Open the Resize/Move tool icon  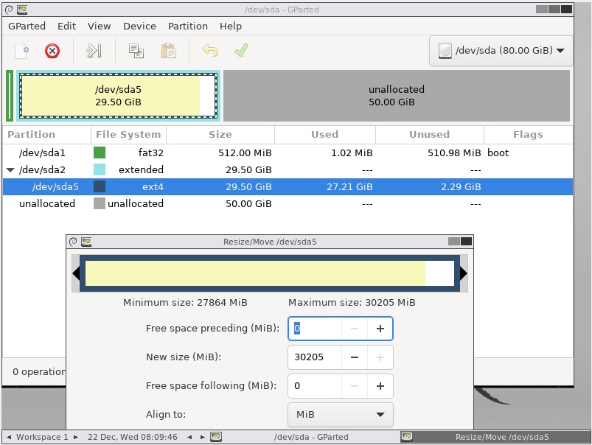[94, 51]
